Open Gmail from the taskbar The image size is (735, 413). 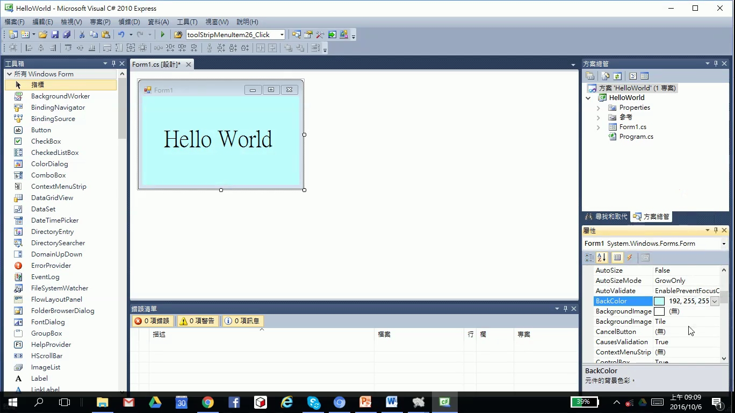[129, 402]
